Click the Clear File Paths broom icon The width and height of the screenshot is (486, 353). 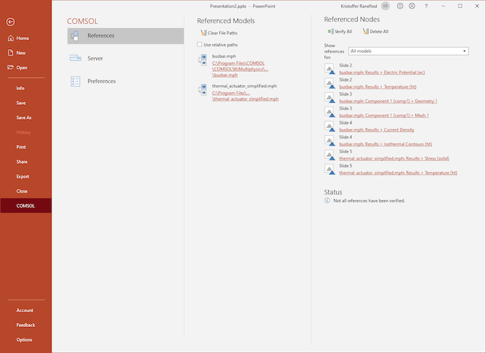[204, 33]
